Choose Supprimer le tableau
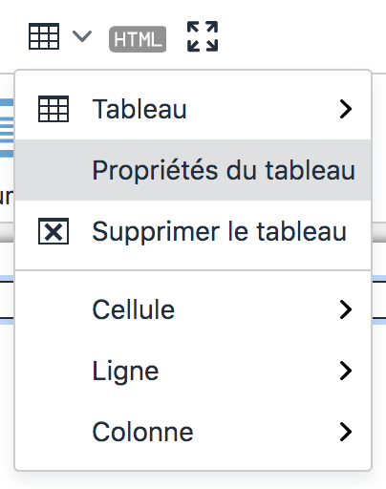This screenshot has width=386, height=489. 193,231
